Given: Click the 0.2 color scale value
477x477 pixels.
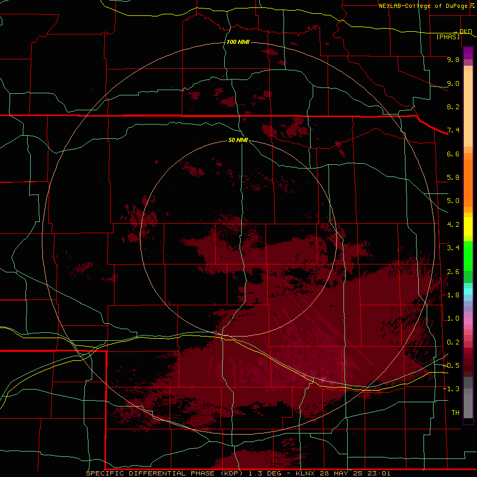Looking at the screenshot, I should (453, 342).
